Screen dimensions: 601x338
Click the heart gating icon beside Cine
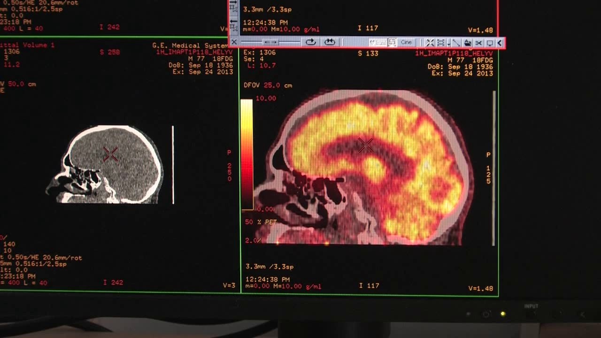click(378, 42)
